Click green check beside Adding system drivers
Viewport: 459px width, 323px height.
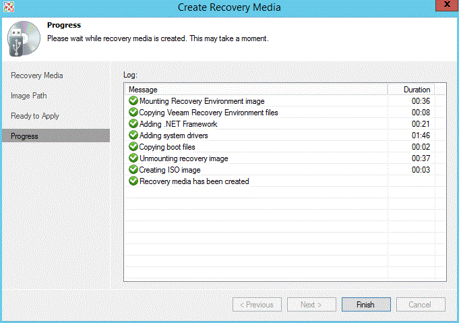click(133, 136)
